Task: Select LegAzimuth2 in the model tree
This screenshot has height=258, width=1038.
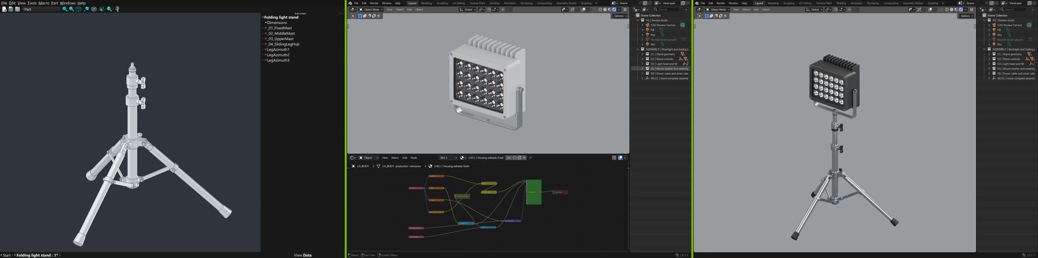Action: point(278,55)
